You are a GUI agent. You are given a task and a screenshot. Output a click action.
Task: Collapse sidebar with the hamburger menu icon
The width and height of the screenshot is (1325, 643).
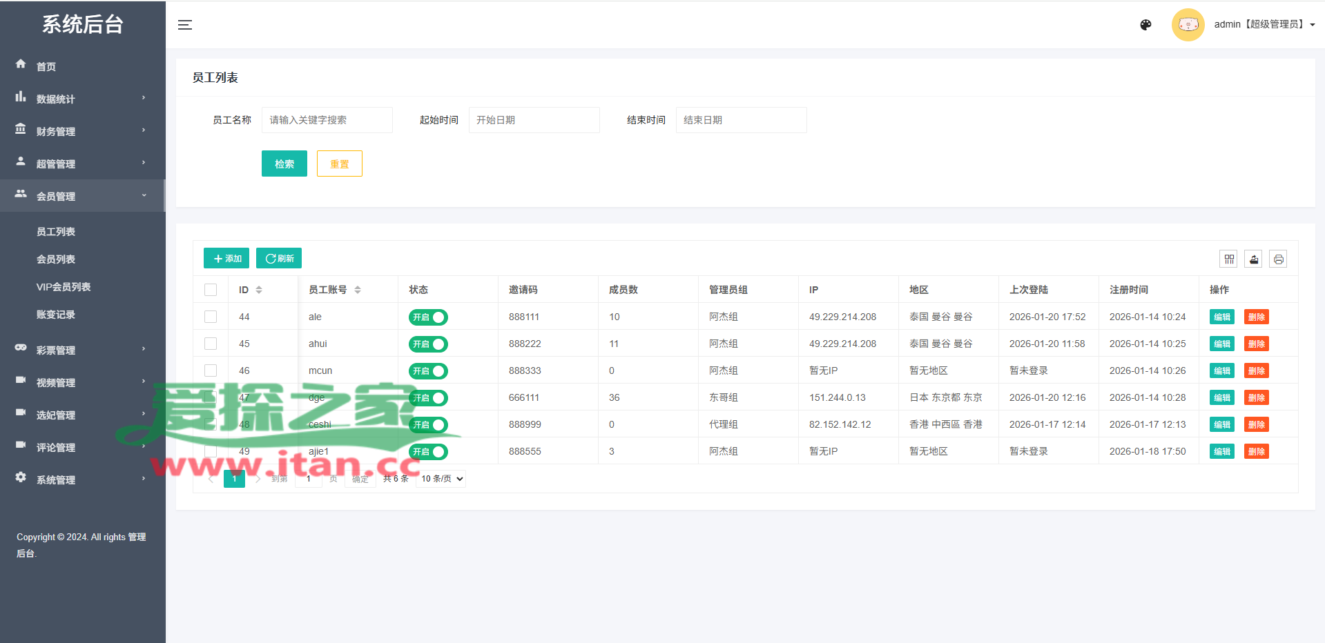[x=185, y=25]
